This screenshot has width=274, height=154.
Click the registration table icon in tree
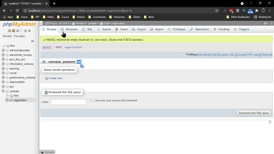[11, 100]
